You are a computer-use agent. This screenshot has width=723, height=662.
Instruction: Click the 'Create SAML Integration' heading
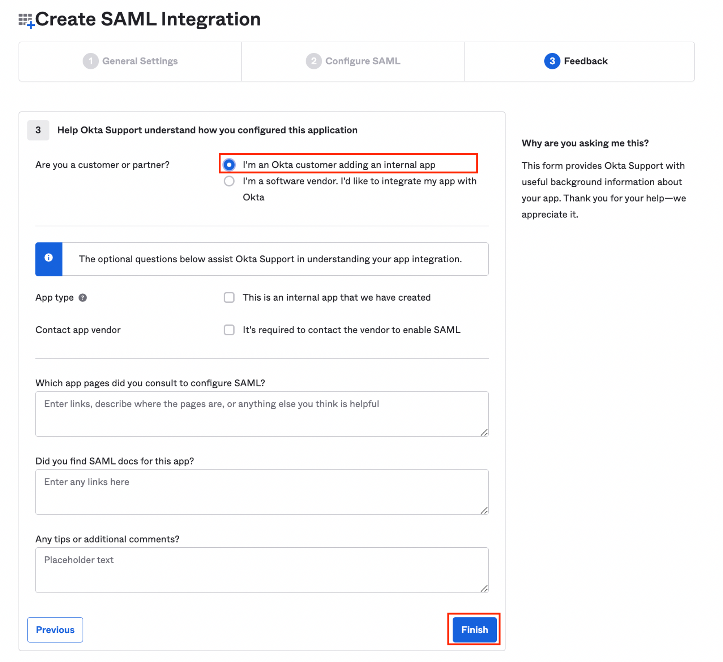pos(148,19)
